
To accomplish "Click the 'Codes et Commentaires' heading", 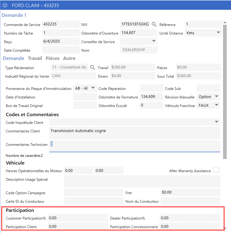I will point(32,115).
